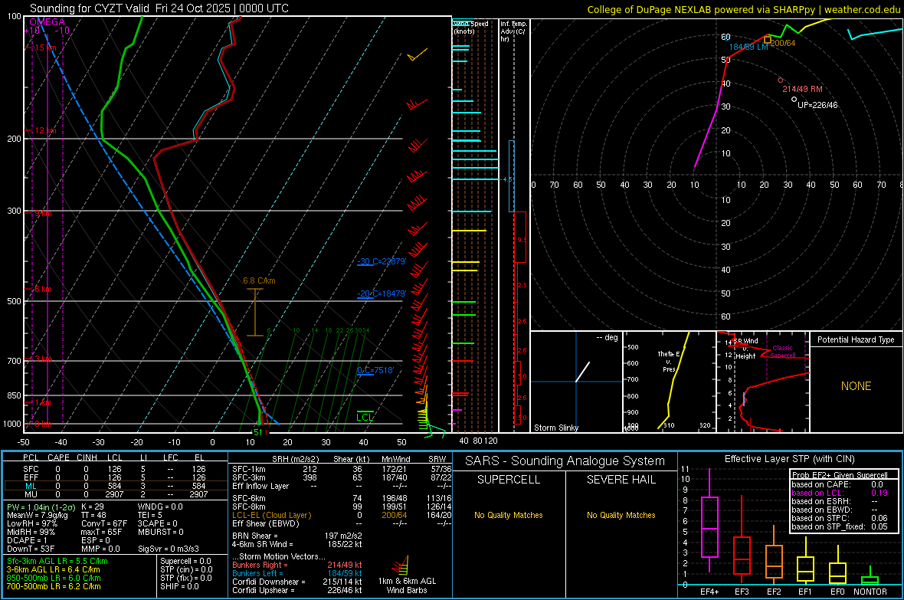This screenshot has width=904, height=600.
Task: Click the 0 C=7518' freezing level label
Action: [375, 370]
